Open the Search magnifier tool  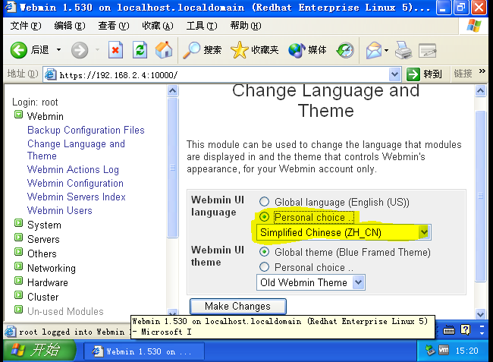coord(191,50)
